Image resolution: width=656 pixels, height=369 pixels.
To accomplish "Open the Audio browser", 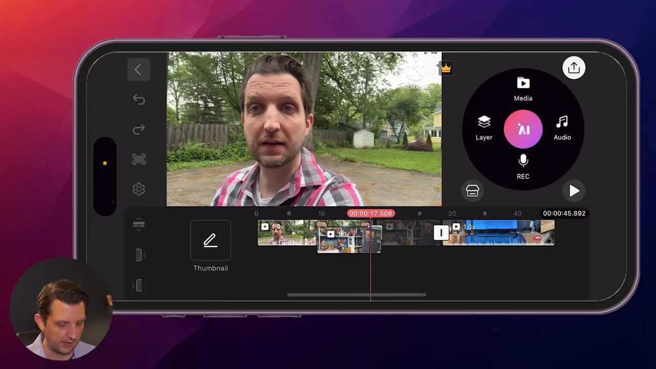I will 562,127.
